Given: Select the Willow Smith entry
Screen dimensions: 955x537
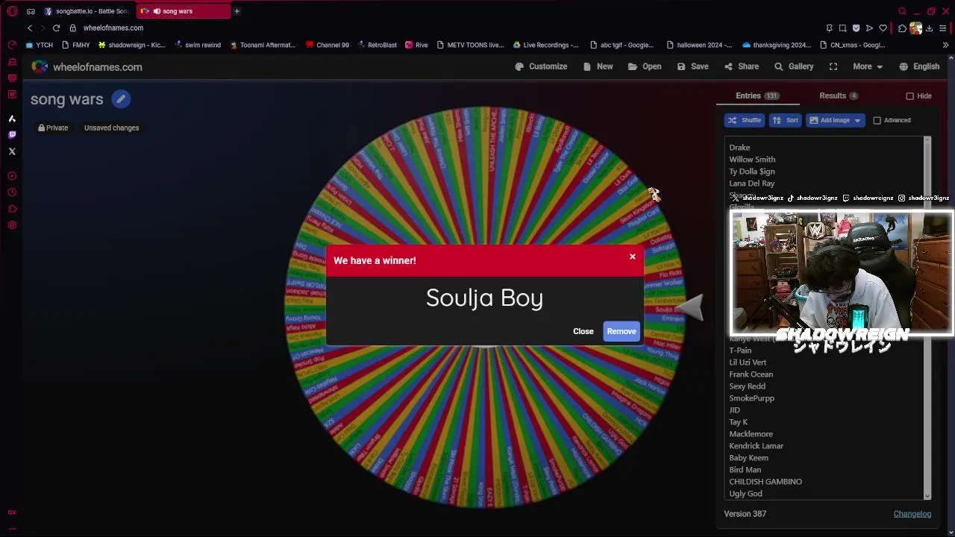Looking at the screenshot, I should [752, 160].
